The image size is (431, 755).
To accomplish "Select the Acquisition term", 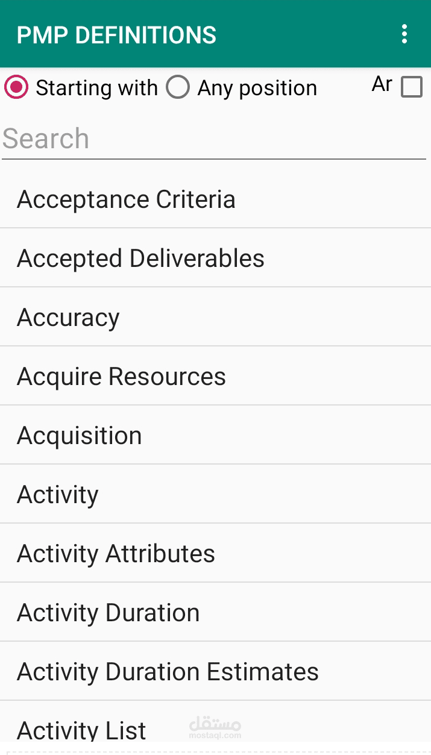I will tap(79, 435).
